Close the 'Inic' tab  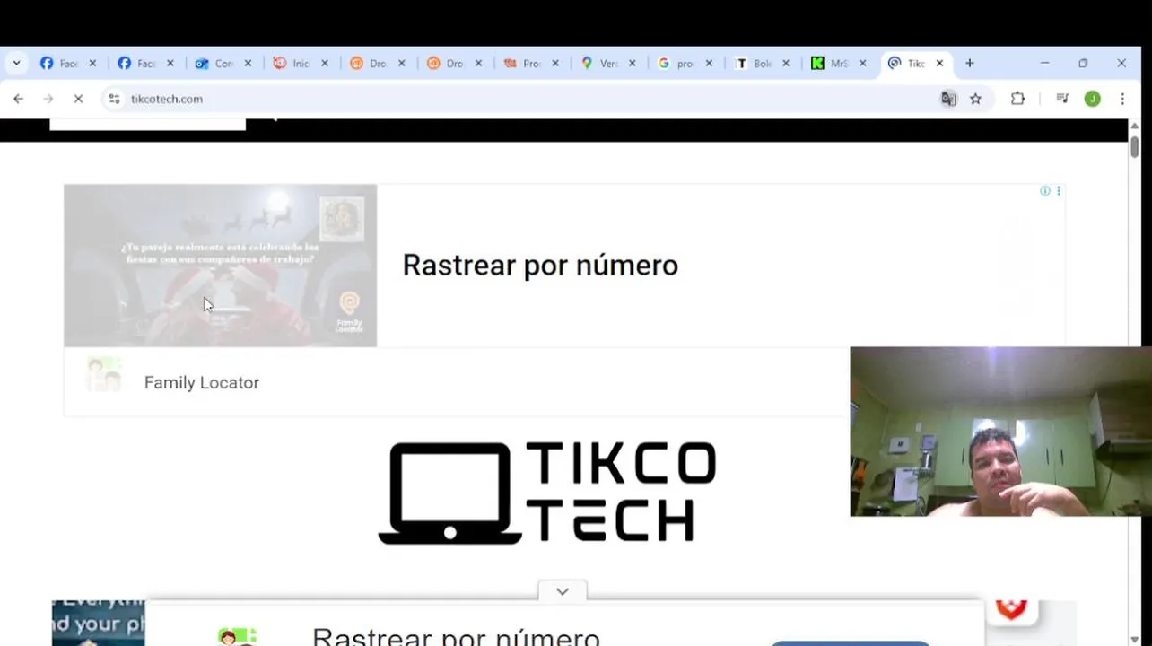[x=325, y=64]
